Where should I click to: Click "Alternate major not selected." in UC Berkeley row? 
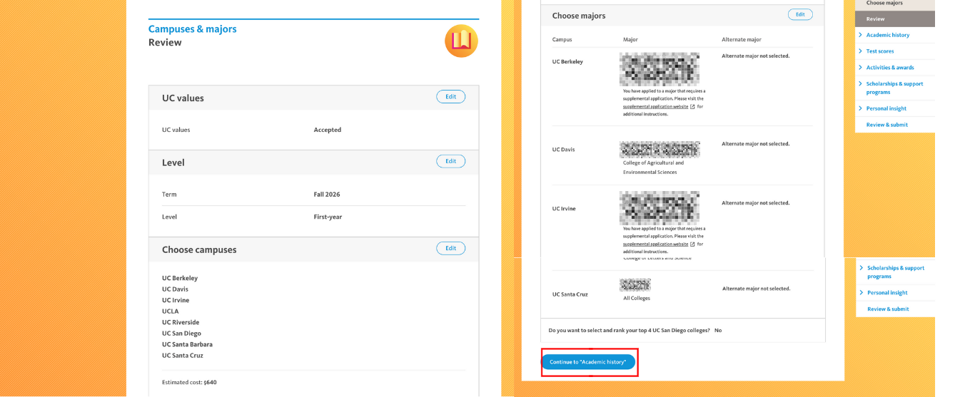tap(755, 56)
